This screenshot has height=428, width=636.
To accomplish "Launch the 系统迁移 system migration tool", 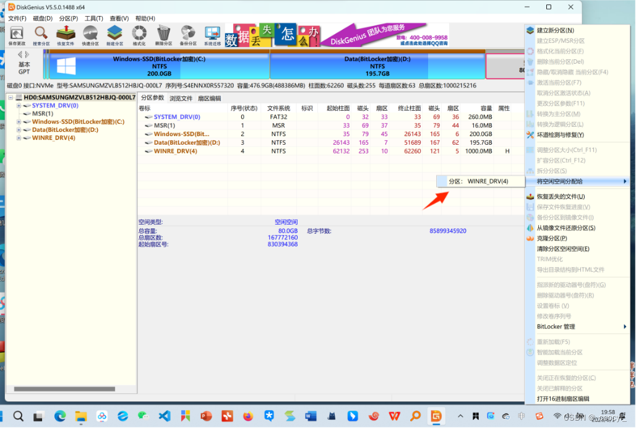I will coord(213,36).
